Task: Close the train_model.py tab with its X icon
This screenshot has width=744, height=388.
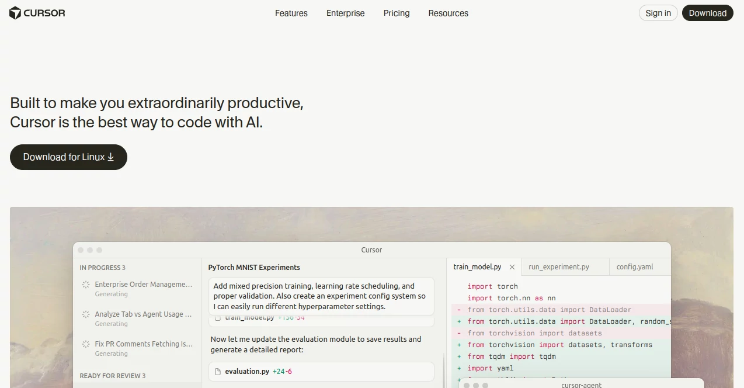Action: [x=512, y=267]
